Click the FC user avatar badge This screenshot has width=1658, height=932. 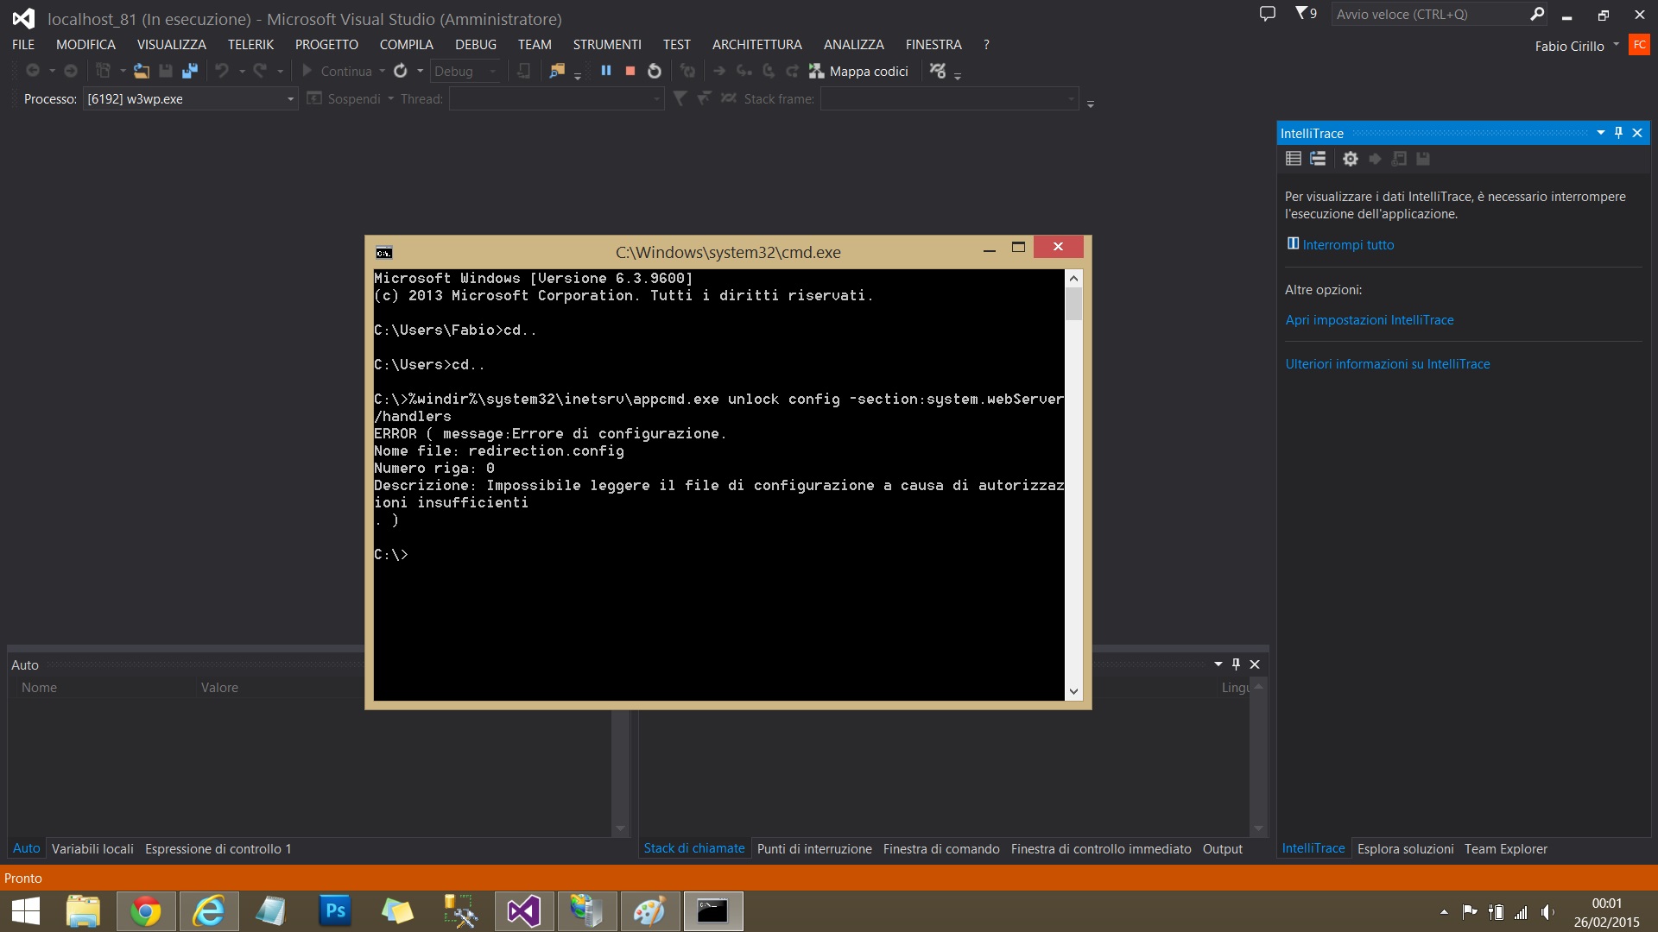tap(1639, 45)
